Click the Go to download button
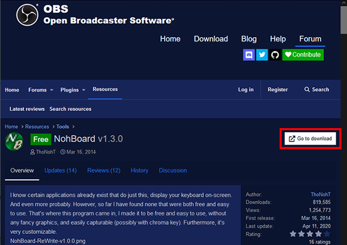The height and width of the screenshot is (245, 347). point(310,138)
